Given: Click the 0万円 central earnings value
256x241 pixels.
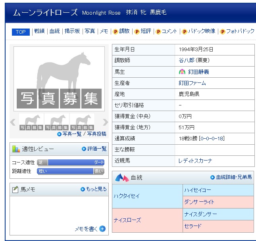Looking at the screenshot, I should pyautogui.click(x=185, y=116).
